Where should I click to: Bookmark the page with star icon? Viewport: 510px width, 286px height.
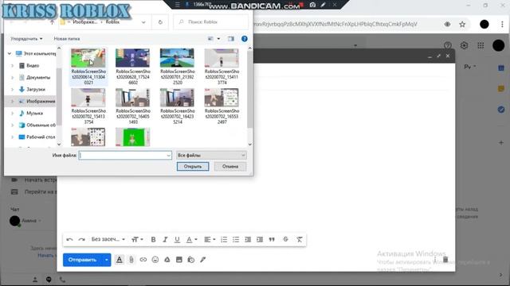(462, 24)
